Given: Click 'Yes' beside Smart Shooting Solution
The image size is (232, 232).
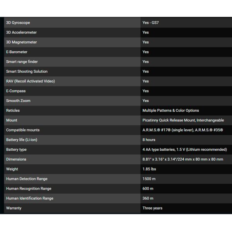Looking at the screenshot, I should click(x=146, y=72).
